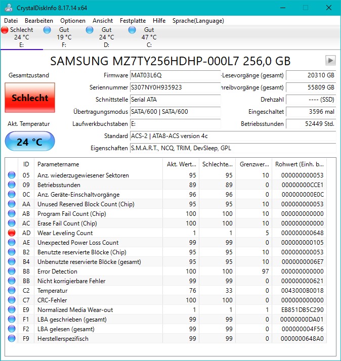The height and width of the screenshot is (361, 341).
Task: Click the status dot for Error Detection
Action: 12,271
